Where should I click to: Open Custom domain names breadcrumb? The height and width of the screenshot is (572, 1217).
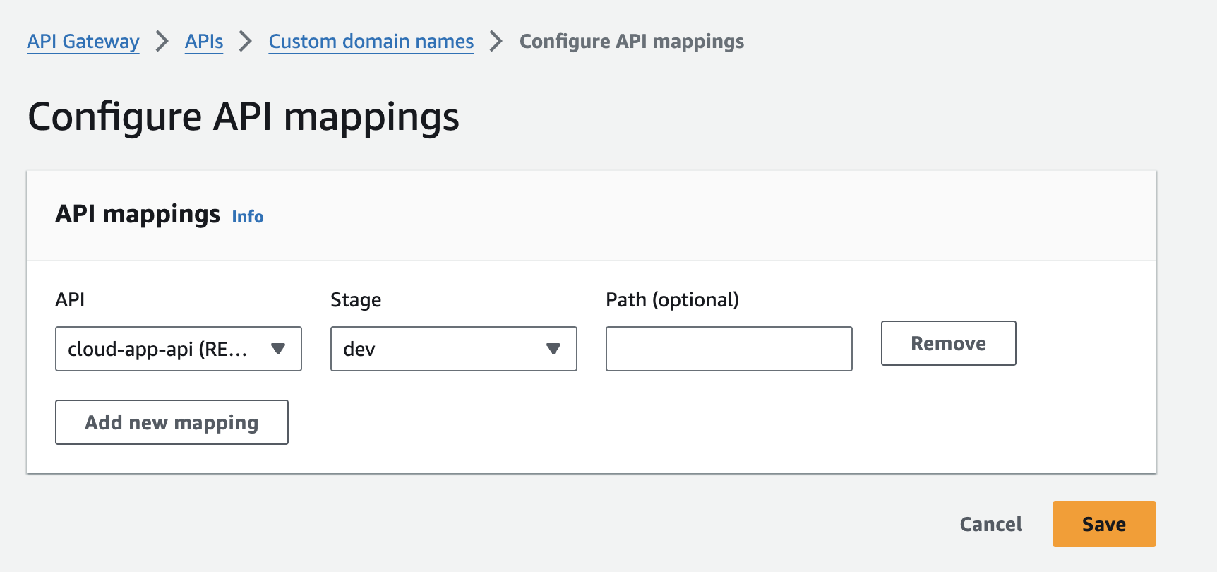tap(371, 42)
